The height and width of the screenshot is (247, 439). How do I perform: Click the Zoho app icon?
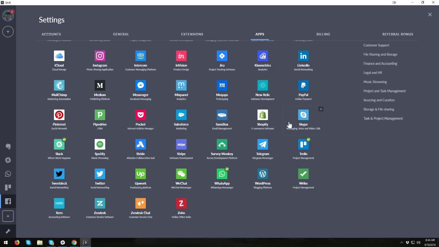click(x=181, y=203)
